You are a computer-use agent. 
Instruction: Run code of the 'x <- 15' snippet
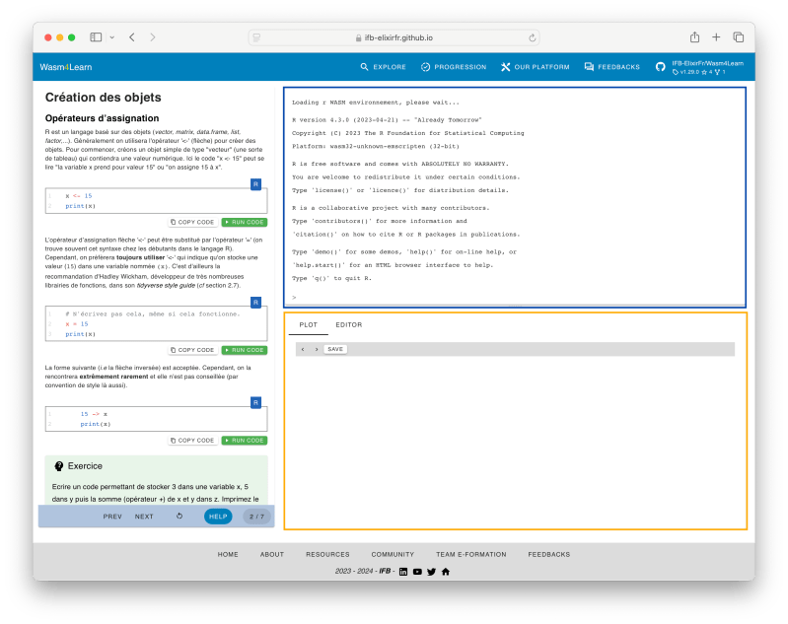click(245, 222)
